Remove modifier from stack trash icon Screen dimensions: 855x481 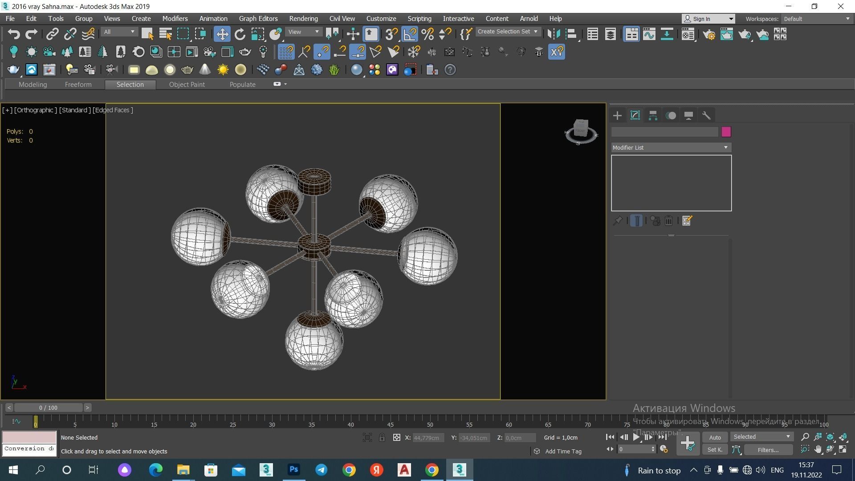click(669, 221)
